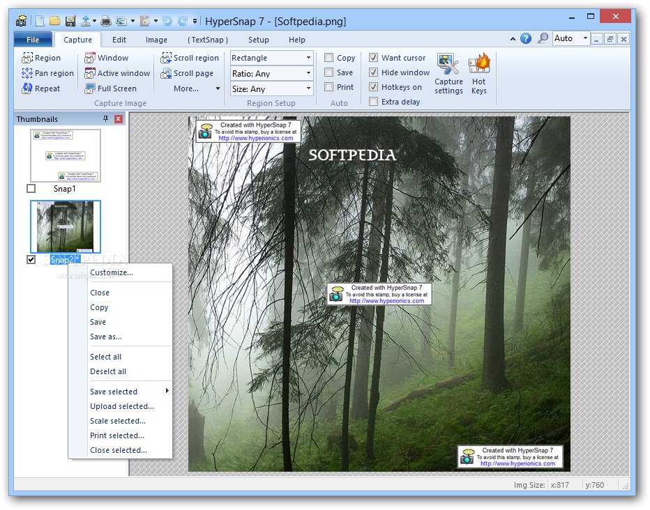This screenshot has width=650, height=510.
Task: Toggle Hotkeys on option
Action: [x=374, y=87]
